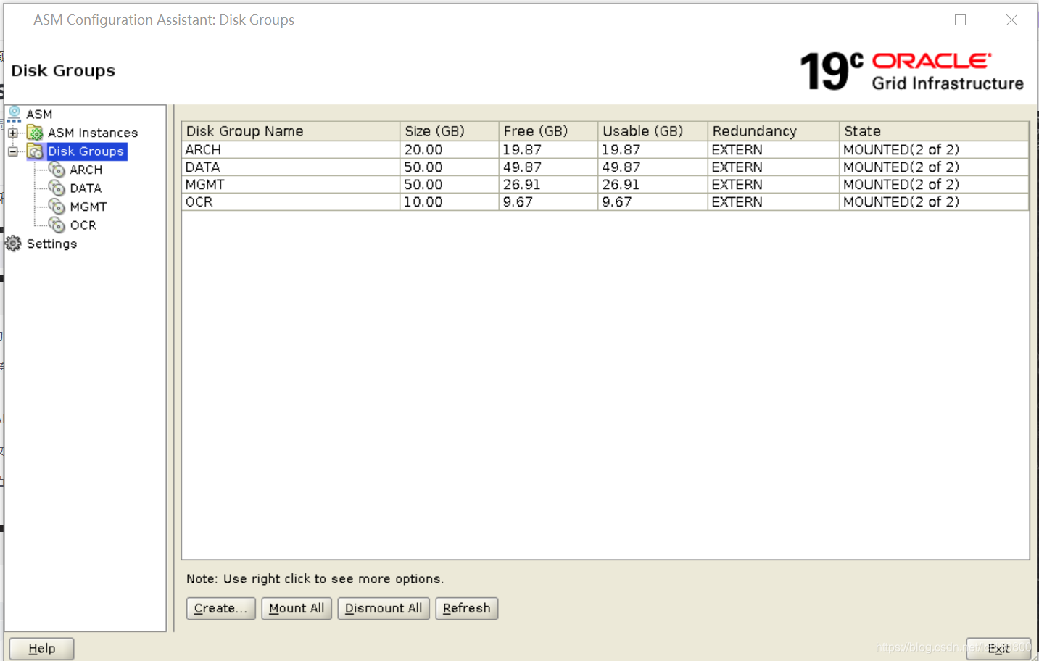The image size is (1039, 661).
Task: Collapse the Disk Groups tree node
Action: pos(13,151)
